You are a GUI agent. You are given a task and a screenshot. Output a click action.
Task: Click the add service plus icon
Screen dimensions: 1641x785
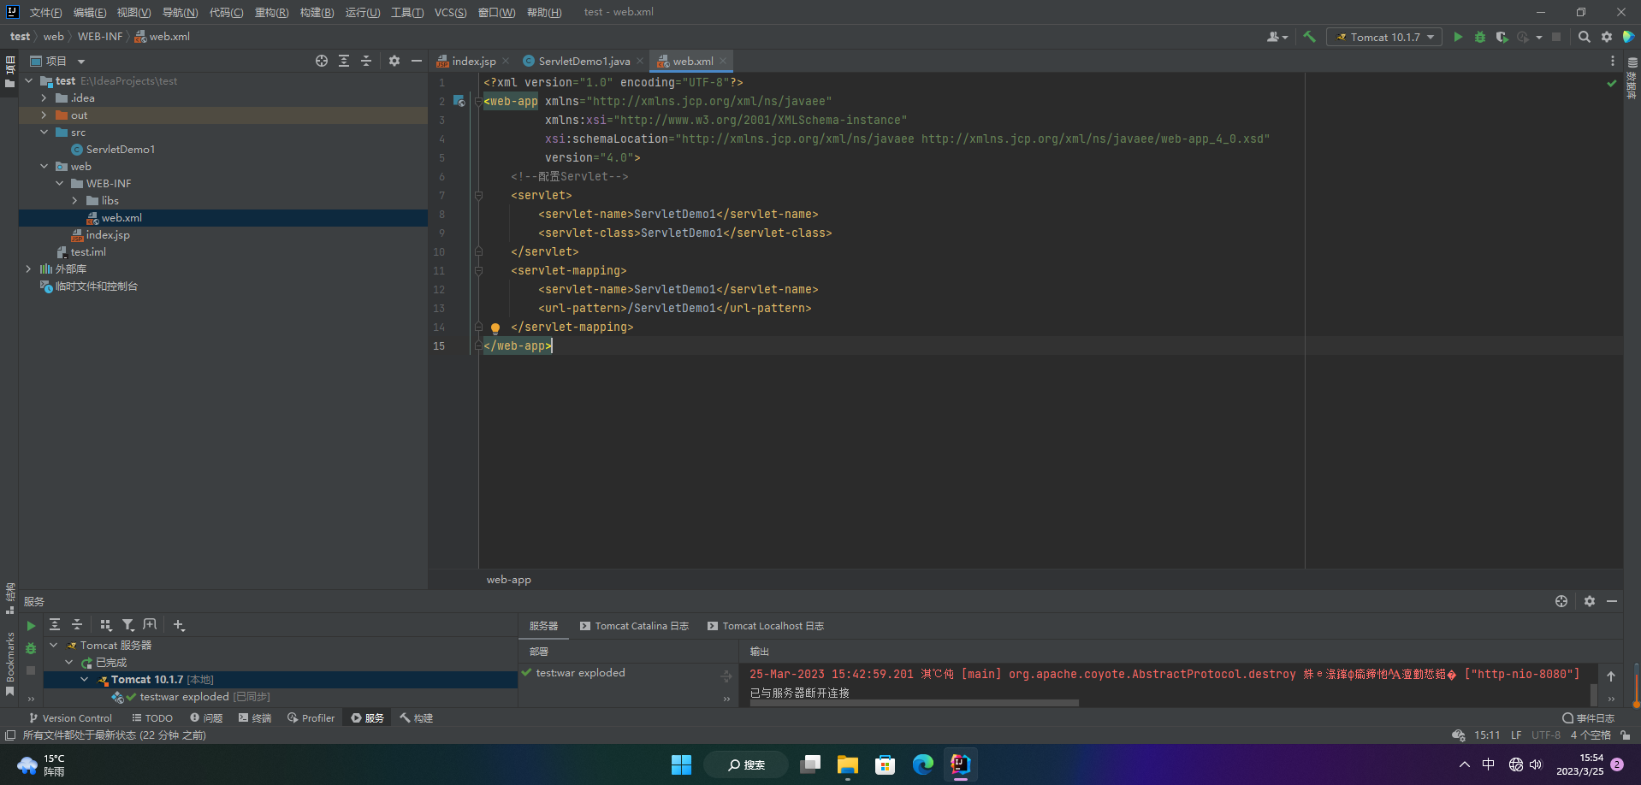tap(179, 625)
